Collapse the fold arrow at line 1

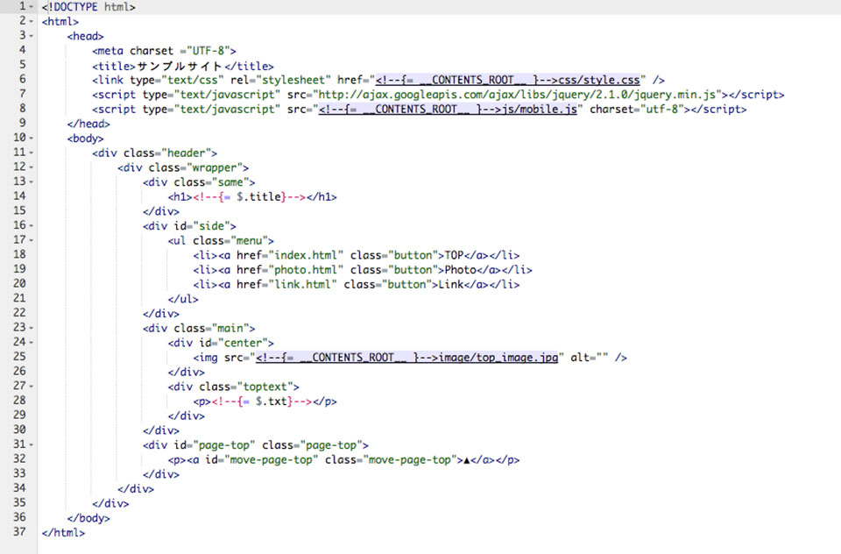(x=32, y=7)
